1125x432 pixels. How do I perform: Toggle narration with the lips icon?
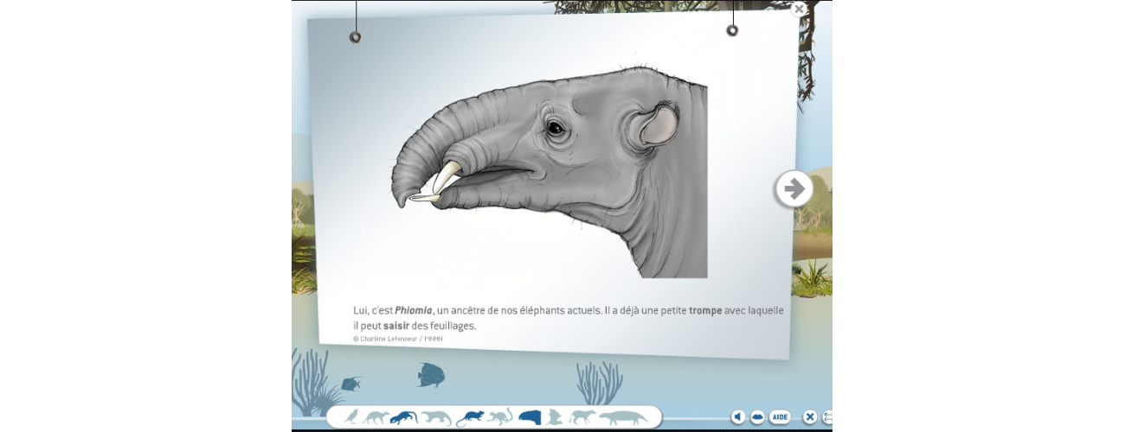pos(757,417)
